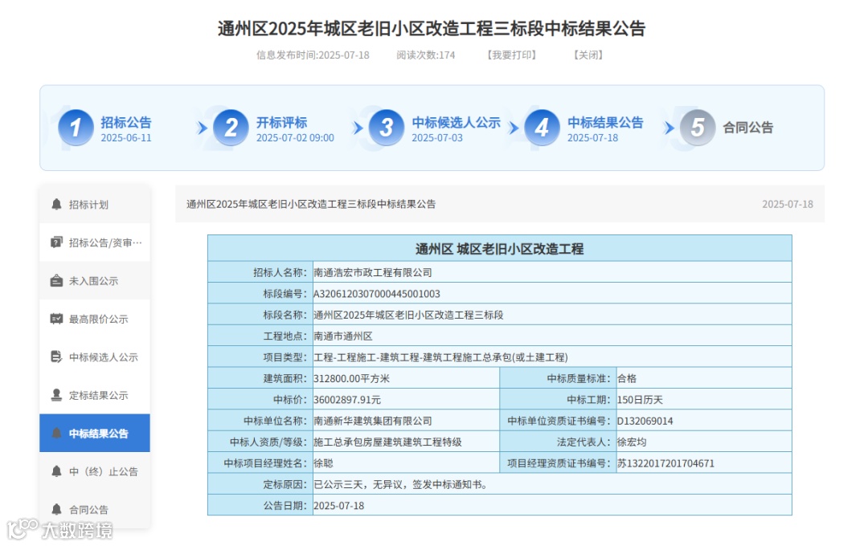The image size is (868, 546).
Task: Open 中(终)止公告 sidebar item
Action: click(95, 471)
